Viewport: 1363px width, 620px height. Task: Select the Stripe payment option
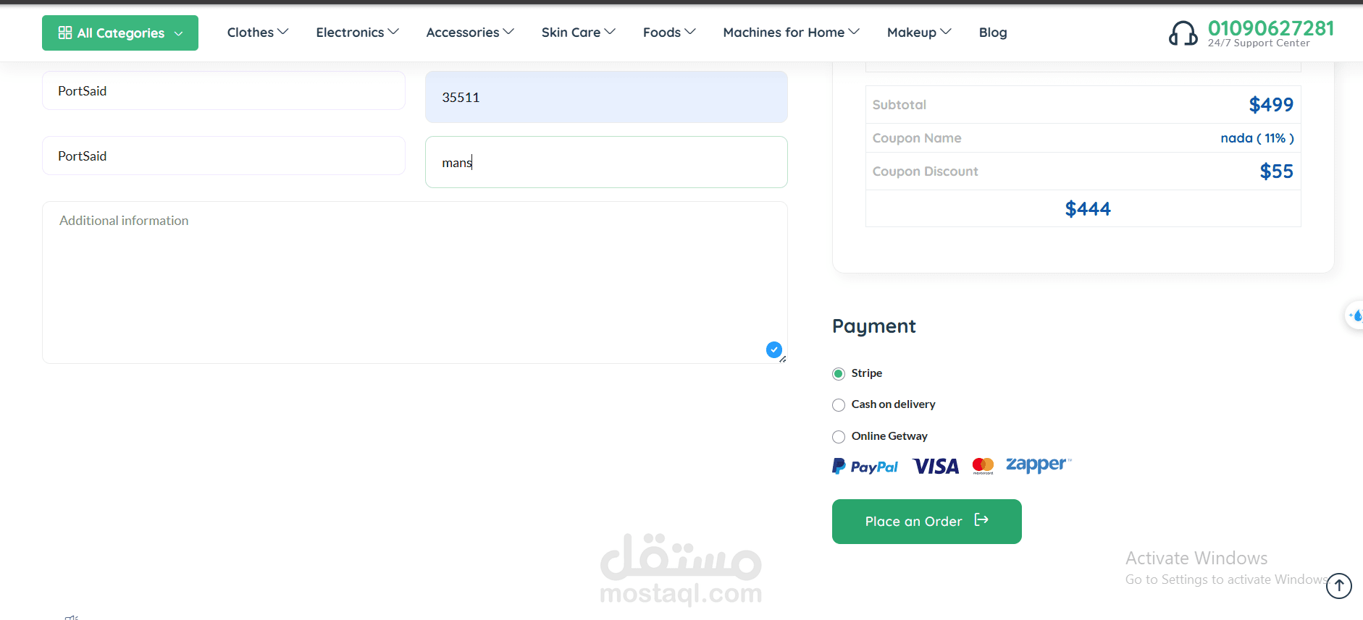click(839, 374)
